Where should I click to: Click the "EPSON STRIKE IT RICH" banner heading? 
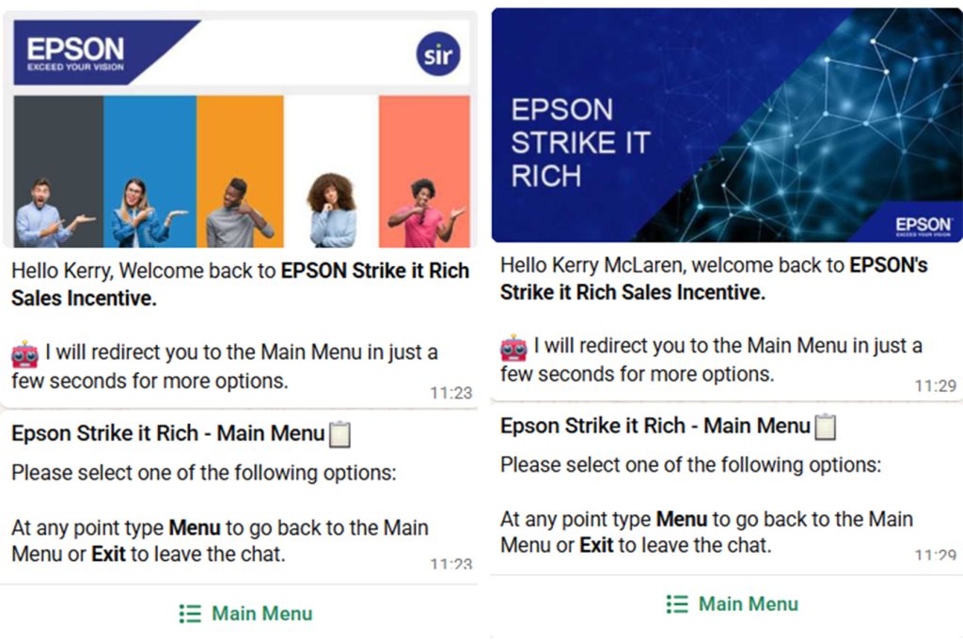point(579,143)
